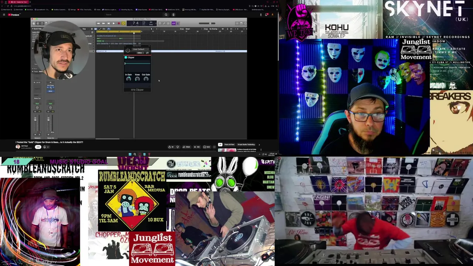Adjust the clipper threshold line handle
Viewport: 473px width, 266px height.
pyautogui.click(x=125, y=64)
